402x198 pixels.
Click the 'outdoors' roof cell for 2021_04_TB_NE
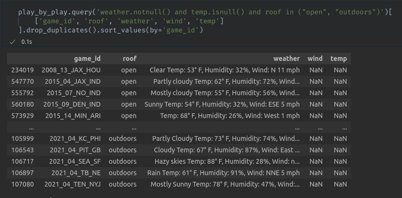[123, 173]
